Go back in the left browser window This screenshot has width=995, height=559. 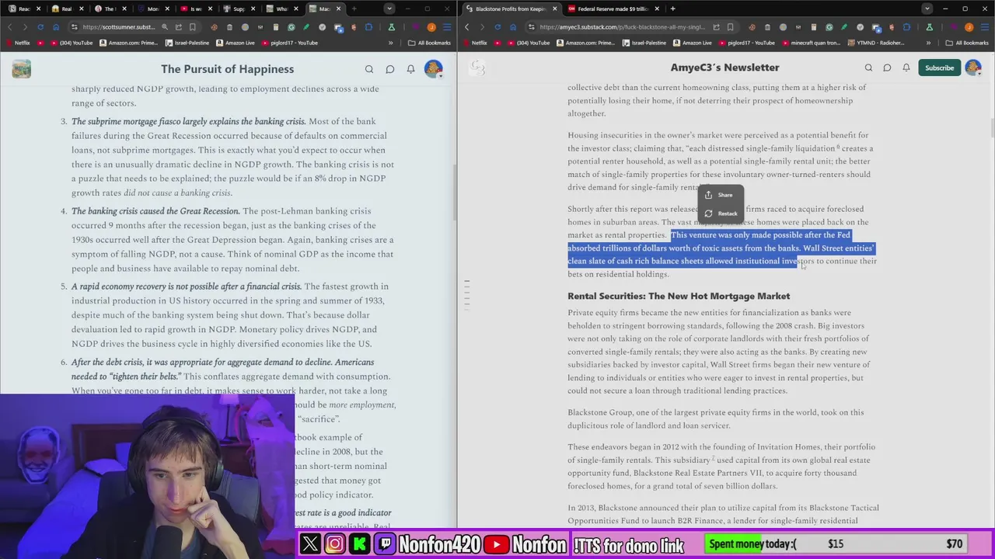10,27
